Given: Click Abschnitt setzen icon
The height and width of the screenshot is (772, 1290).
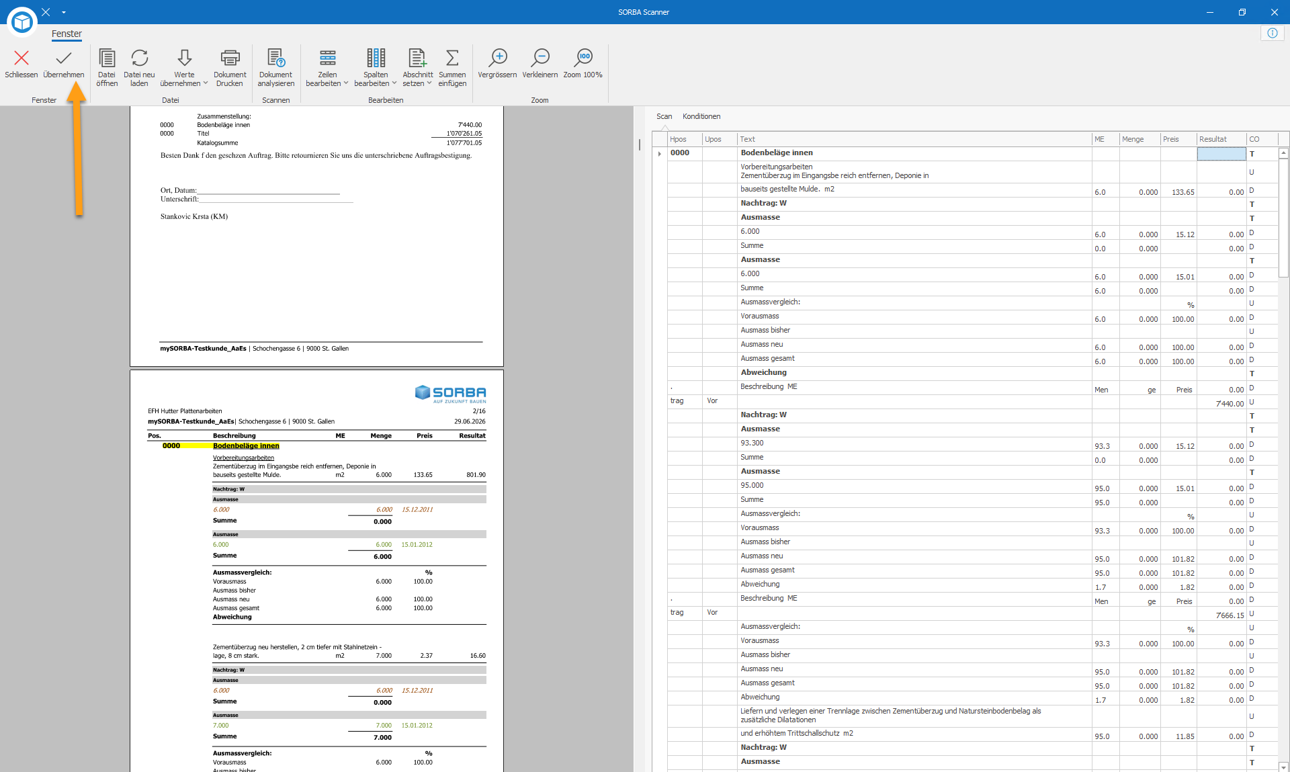Looking at the screenshot, I should pyautogui.click(x=417, y=58).
